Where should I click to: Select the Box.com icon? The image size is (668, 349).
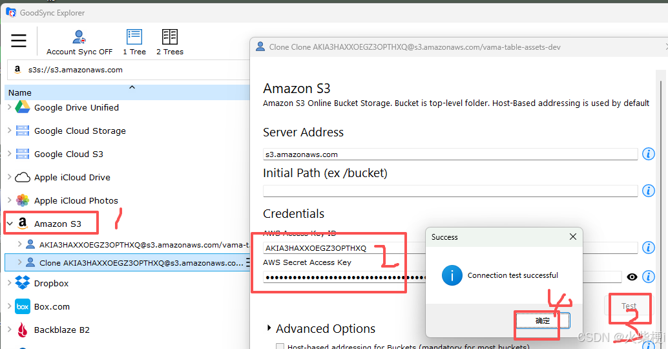pos(23,306)
